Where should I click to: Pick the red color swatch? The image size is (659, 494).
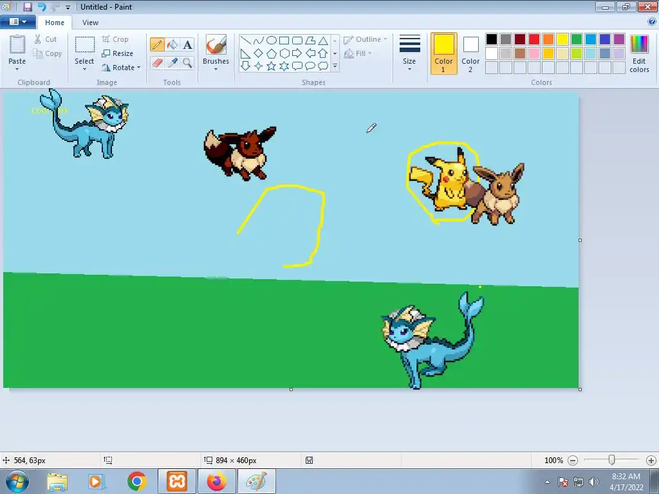[534, 39]
